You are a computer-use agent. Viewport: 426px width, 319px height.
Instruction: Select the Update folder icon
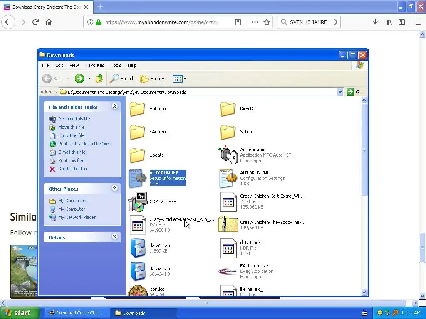click(x=137, y=155)
